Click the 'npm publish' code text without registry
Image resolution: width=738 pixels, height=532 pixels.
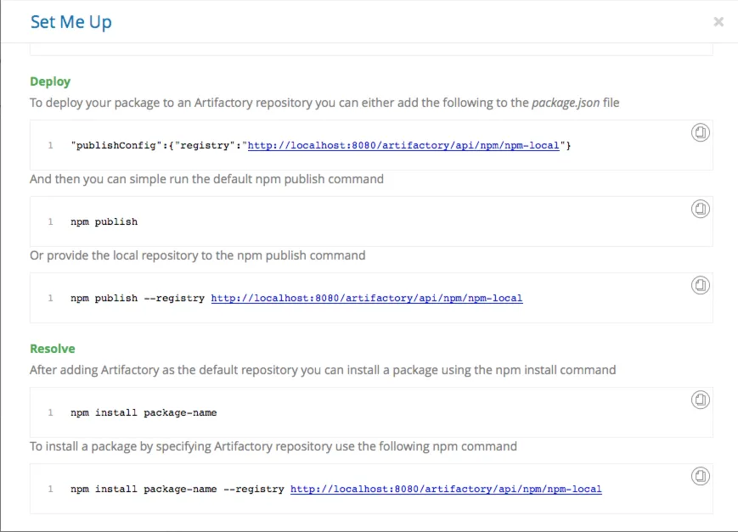click(104, 222)
